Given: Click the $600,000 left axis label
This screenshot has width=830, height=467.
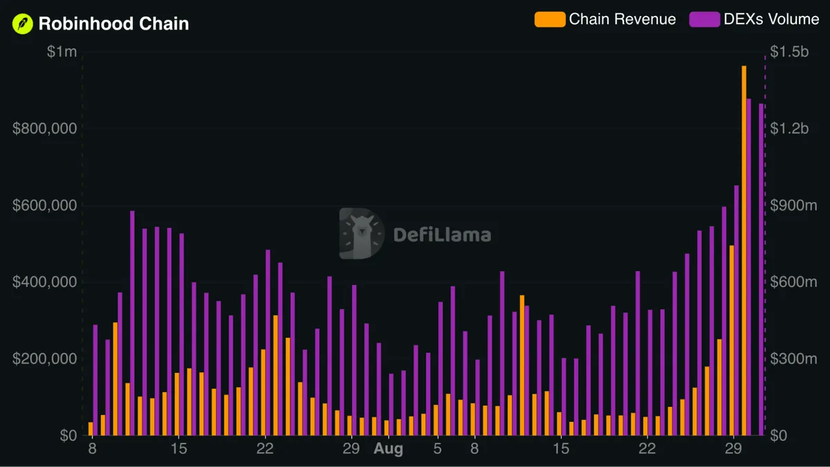Looking at the screenshot, I should (45, 205).
